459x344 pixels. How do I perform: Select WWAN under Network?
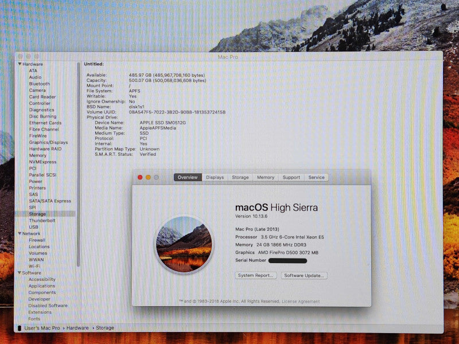36,260
